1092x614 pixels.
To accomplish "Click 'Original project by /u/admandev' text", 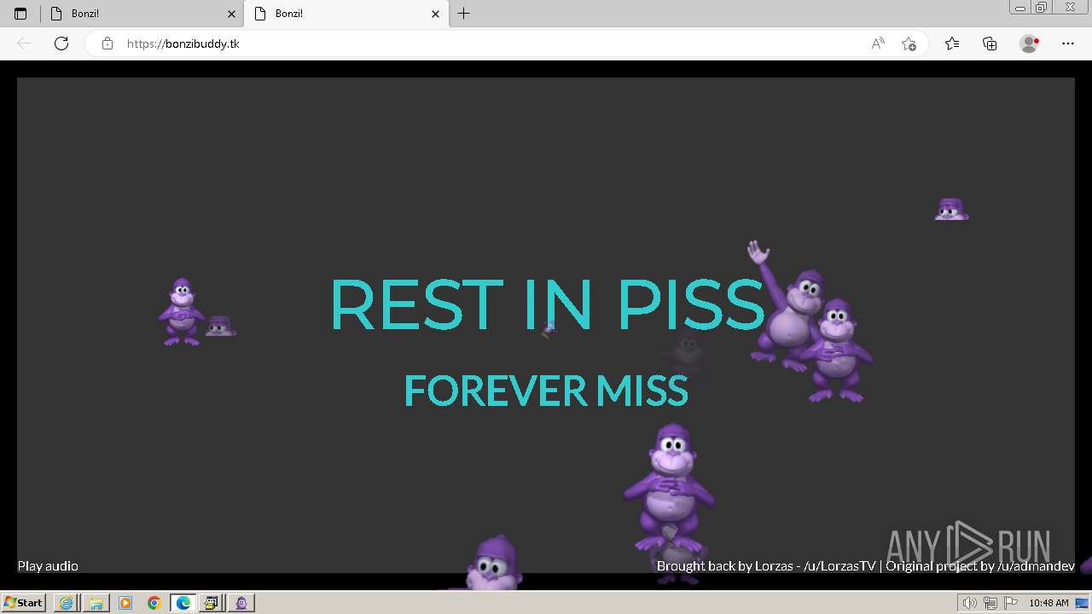I will tap(980, 566).
